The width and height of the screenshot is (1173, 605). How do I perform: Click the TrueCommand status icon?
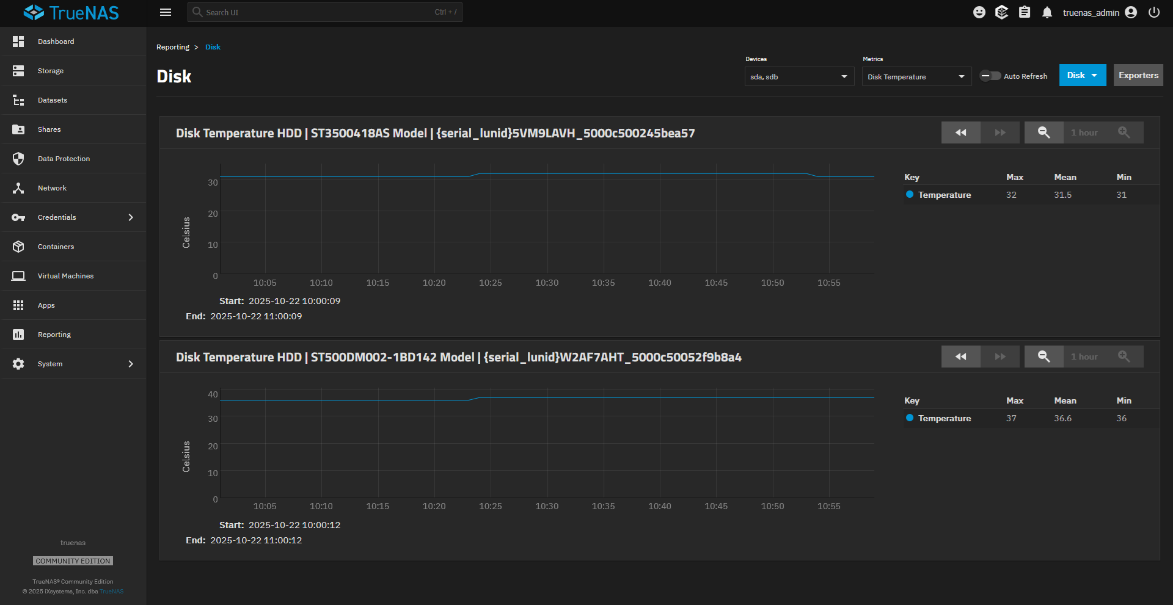click(1001, 13)
